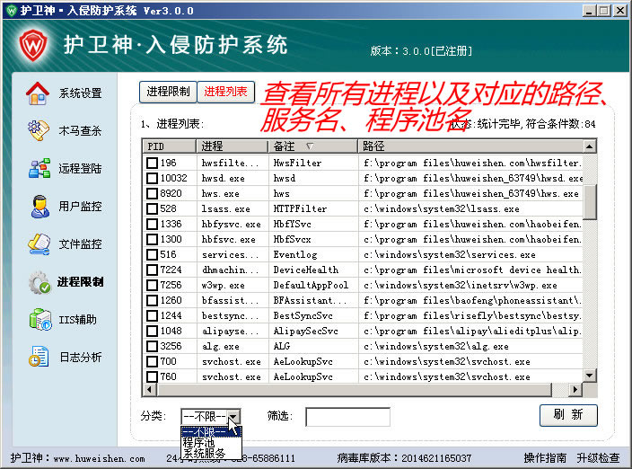The image size is (632, 469).
Task: Open 用户监控 sidebar label
Action: (80, 206)
